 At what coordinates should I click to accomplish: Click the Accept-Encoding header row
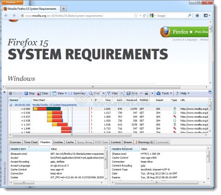click(x=57, y=162)
